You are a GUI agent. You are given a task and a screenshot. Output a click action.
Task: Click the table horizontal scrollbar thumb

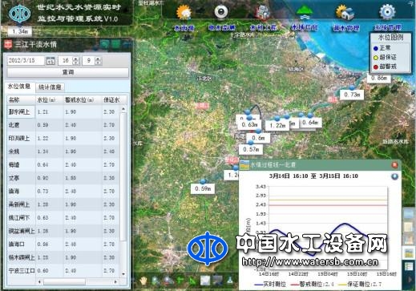pyautogui.click(x=64, y=281)
